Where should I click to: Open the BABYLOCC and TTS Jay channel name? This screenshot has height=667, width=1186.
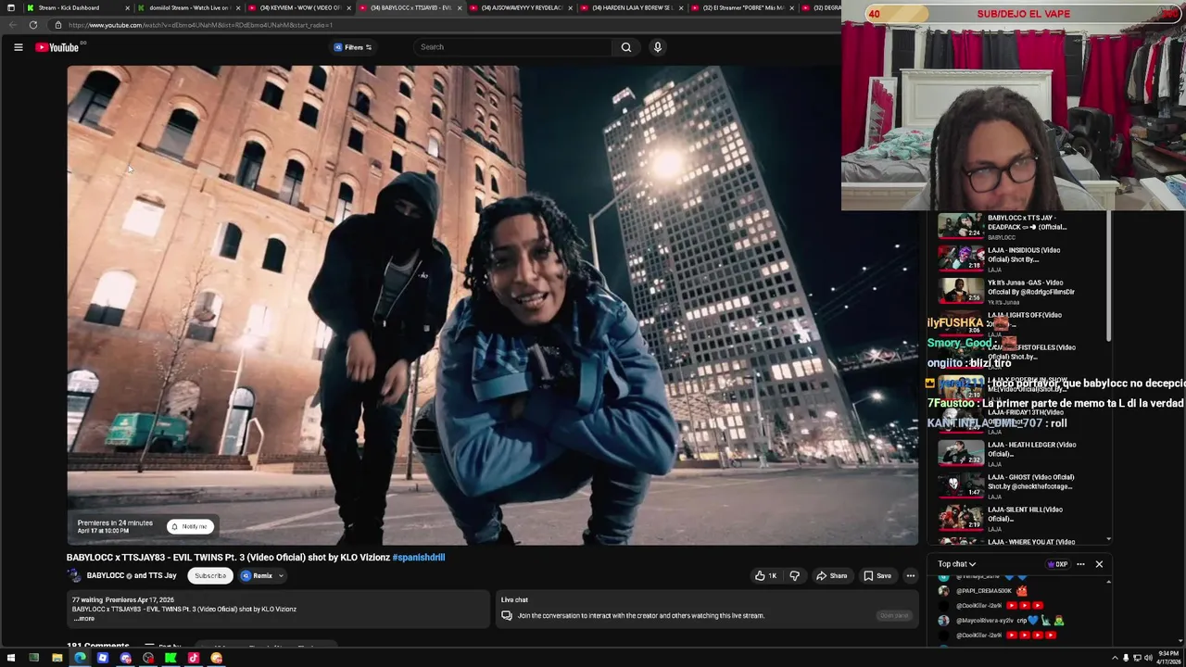pos(132,575)
